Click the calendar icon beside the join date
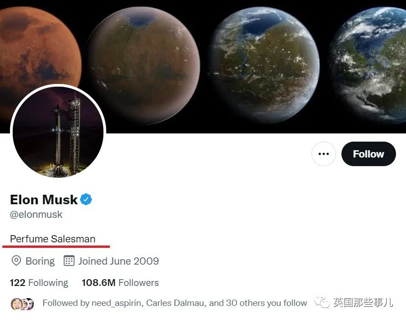The height and width of the screenshot is (320, 406). click(x=69, y=261)
